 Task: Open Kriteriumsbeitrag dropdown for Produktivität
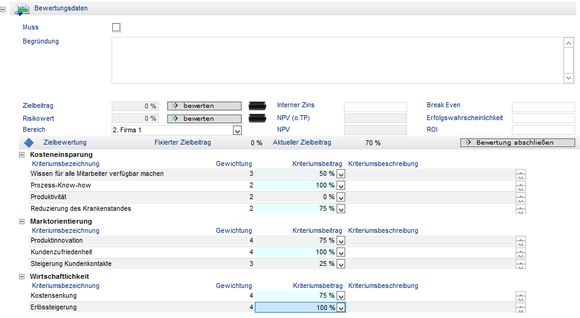click(341, 197)
